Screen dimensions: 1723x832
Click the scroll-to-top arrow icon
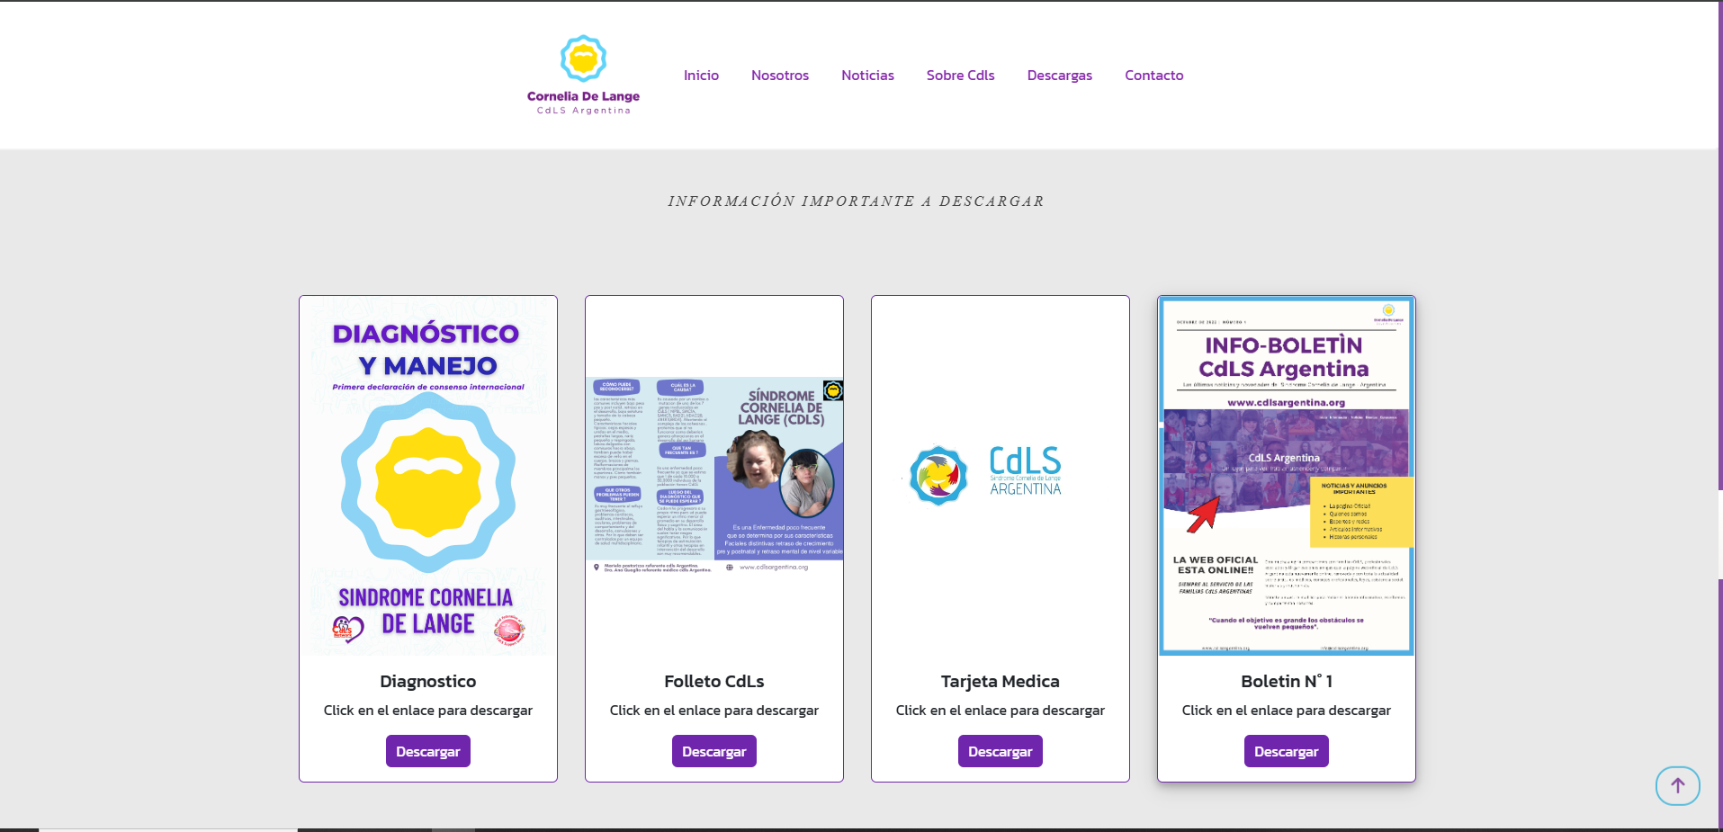(1676, 785)
